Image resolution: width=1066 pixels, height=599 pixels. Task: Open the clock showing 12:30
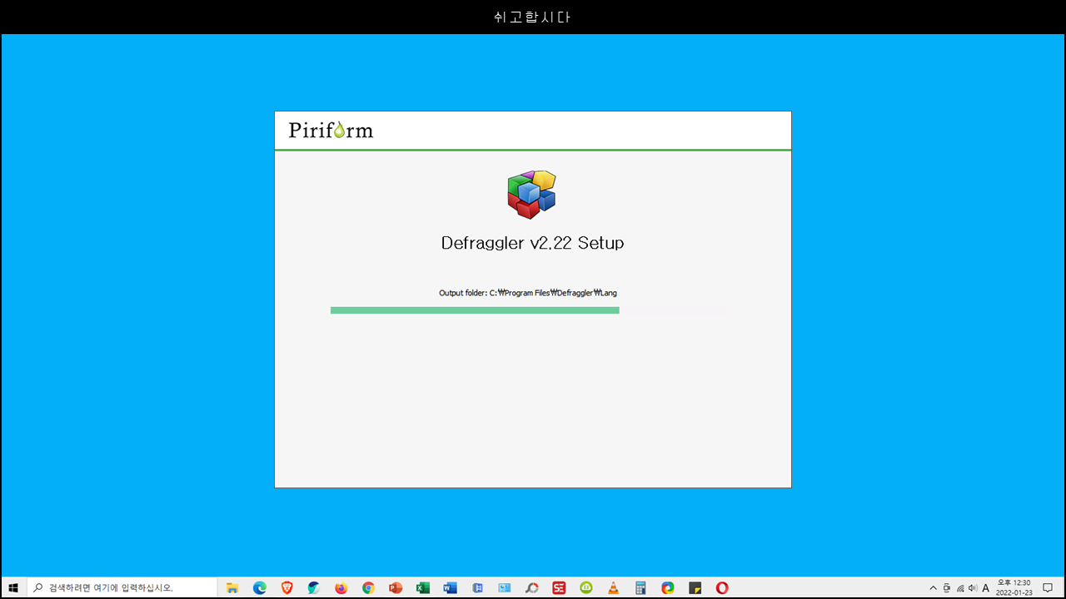pyautogui.click(x=1014, y=587)
